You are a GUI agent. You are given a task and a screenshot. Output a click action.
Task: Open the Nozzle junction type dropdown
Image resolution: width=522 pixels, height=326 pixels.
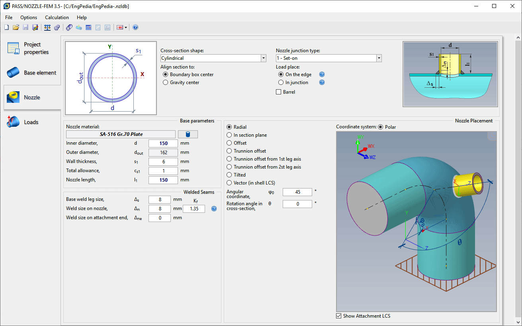(x=379, y=58)
